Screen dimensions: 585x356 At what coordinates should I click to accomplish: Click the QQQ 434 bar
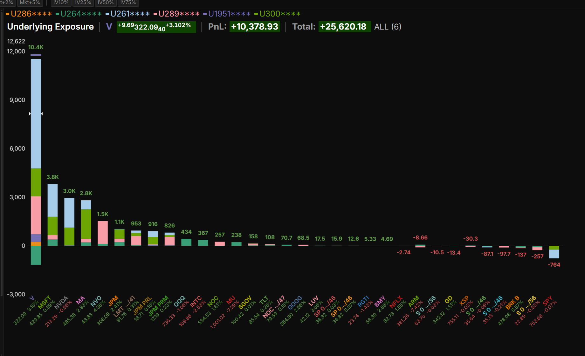click(186, 242)
